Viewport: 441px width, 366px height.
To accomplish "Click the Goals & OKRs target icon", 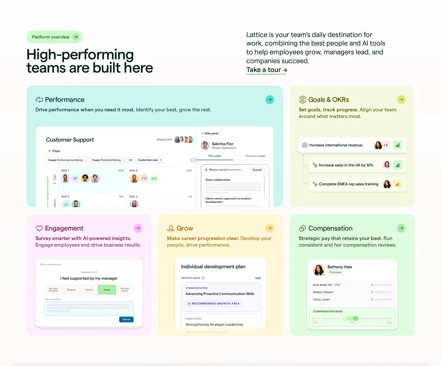I will click(x=302, y=100).
